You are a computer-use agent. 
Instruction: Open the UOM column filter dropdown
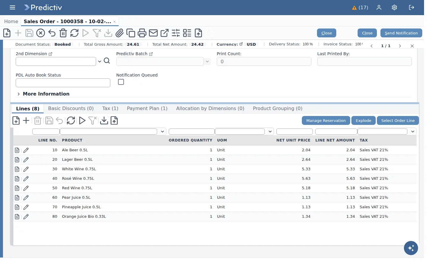[270, 131]
